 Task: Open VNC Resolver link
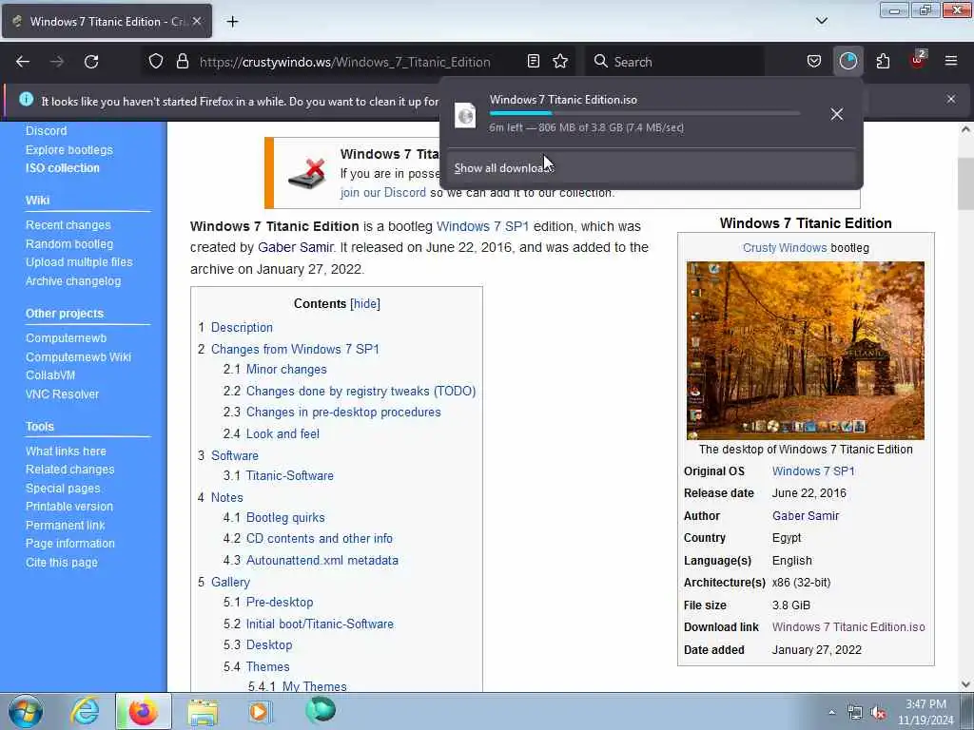point(62,394)
